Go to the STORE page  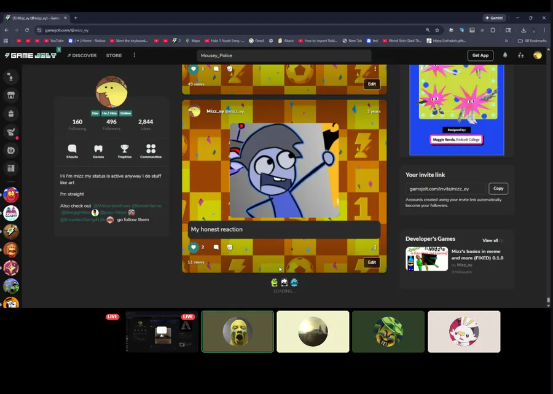(x=114, y=55)
